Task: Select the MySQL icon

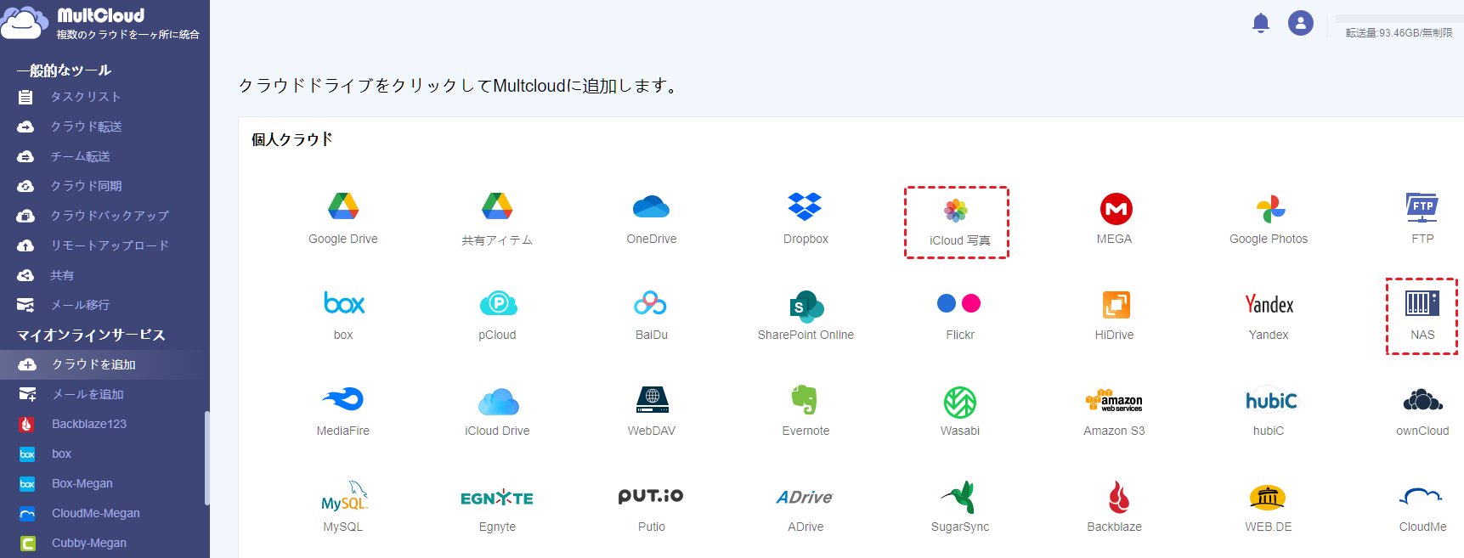Action: pos(343,497)
